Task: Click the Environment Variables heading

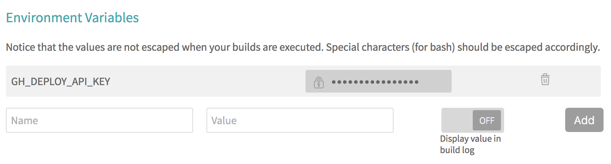Action: 72,18
